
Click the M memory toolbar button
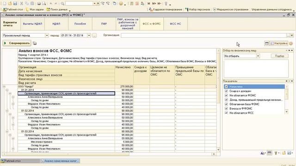click(x=149, y=3)
